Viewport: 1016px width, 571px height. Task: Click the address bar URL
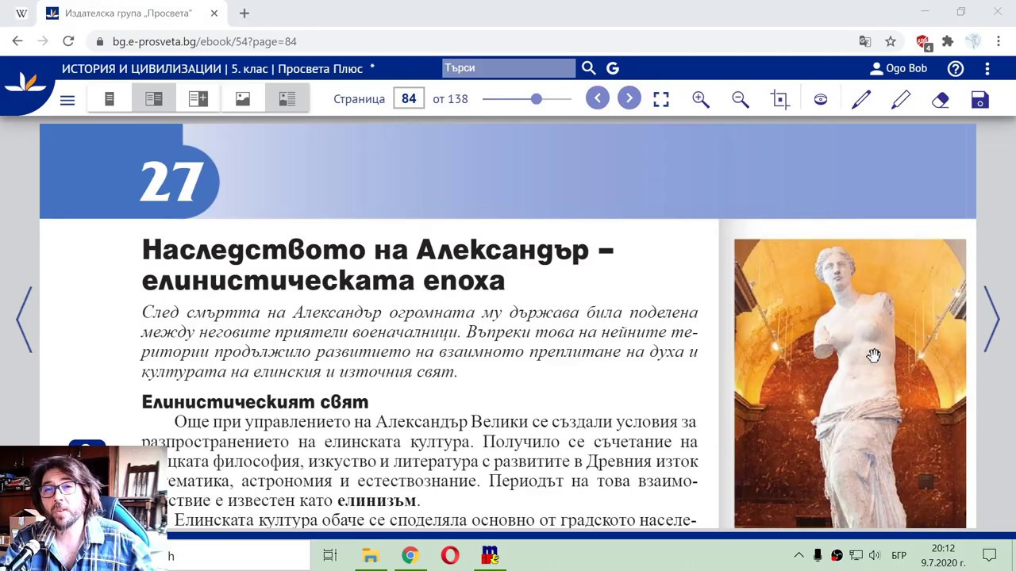[205, 41]
